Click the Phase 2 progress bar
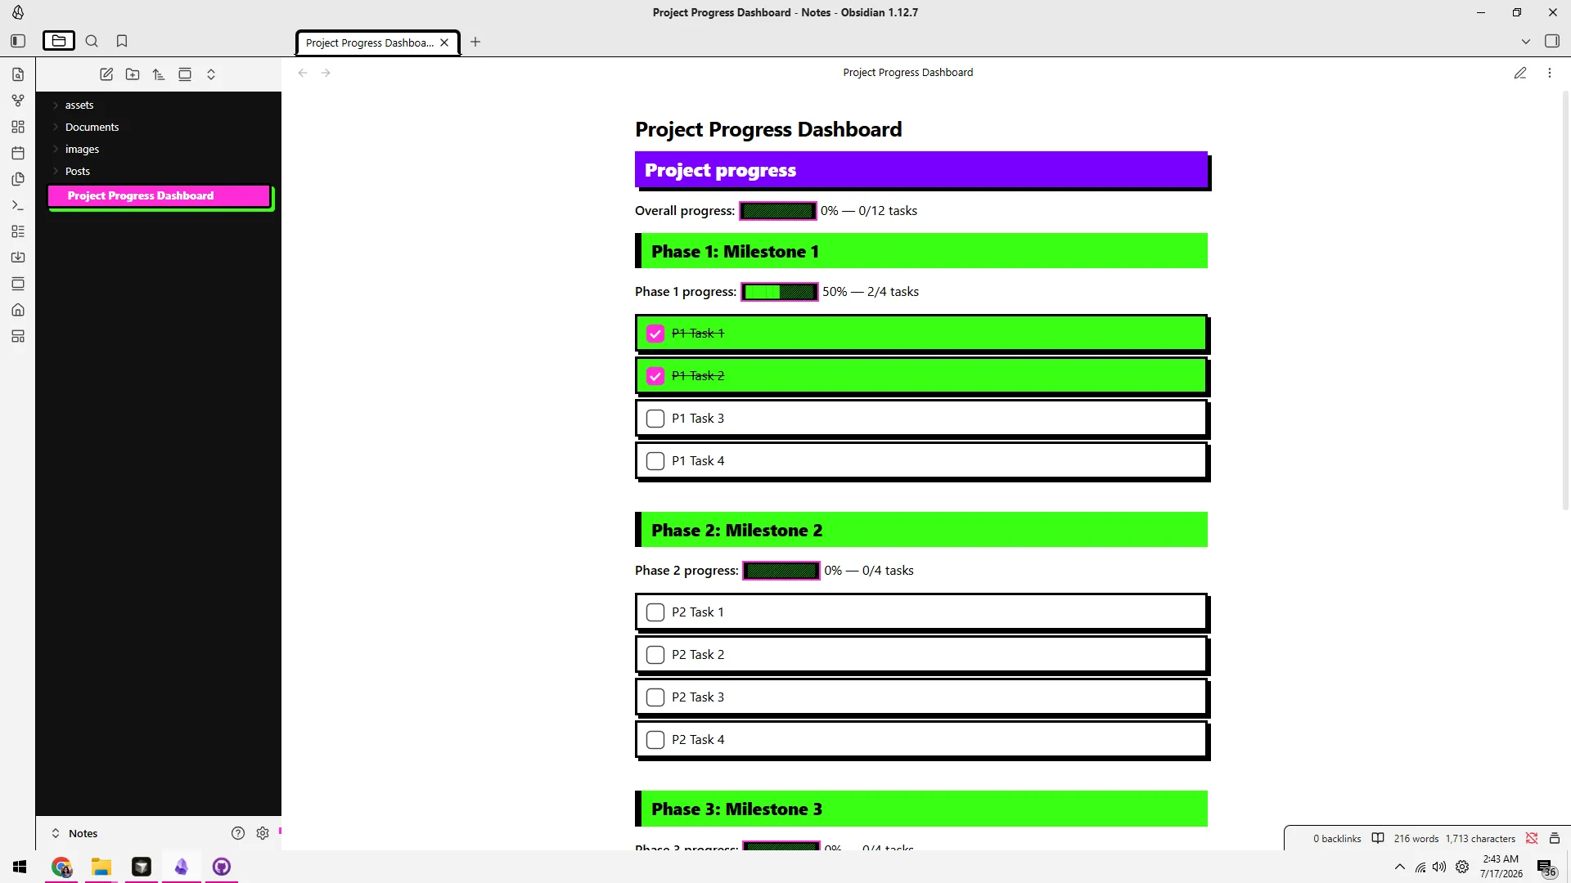Screen dimensions: 1571x883 pos(781,571)
